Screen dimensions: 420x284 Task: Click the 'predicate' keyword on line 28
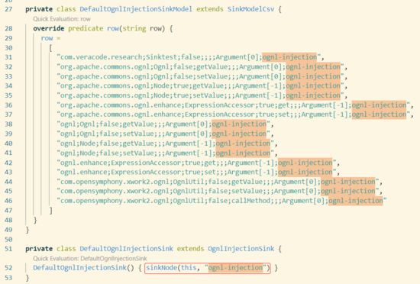tap(86, 28)
